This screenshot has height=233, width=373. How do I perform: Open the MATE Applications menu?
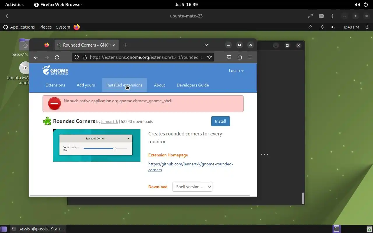pyautogui.click(x=19, y=27)
